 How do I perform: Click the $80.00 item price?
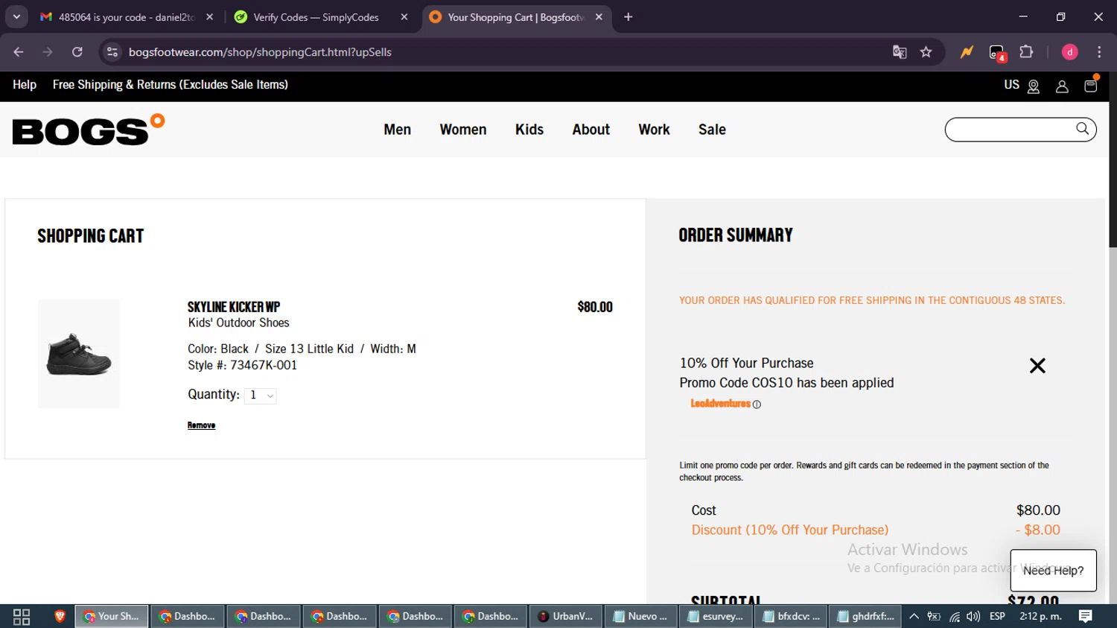[x=595, y=307]
